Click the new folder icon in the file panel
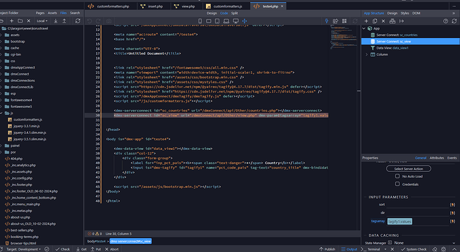This screenshot has height=252, width=460. [x=20, y=21]
